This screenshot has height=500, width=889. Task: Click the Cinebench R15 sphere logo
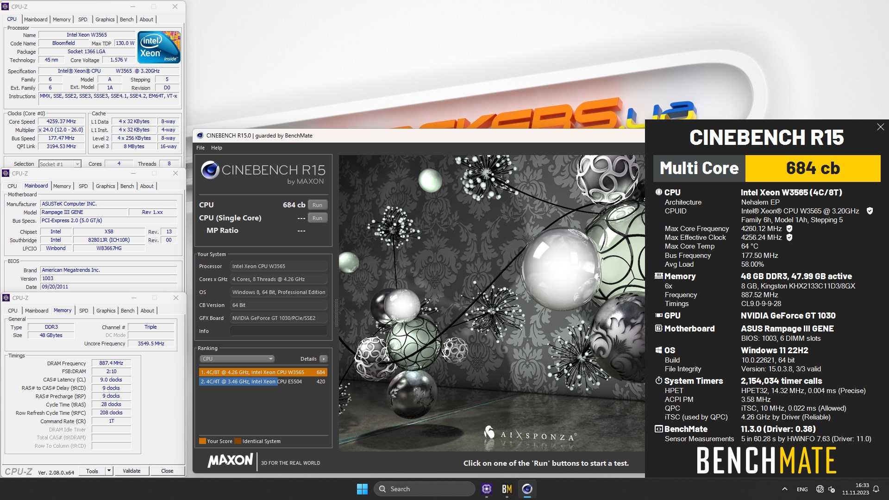tap(210, 170)
